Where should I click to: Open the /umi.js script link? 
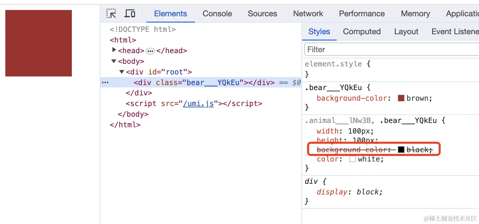(198, 104)
